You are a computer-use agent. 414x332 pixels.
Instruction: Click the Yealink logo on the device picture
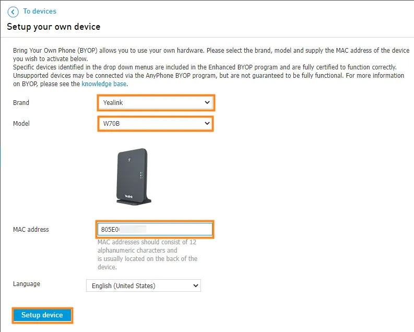(x=129, y=196)
